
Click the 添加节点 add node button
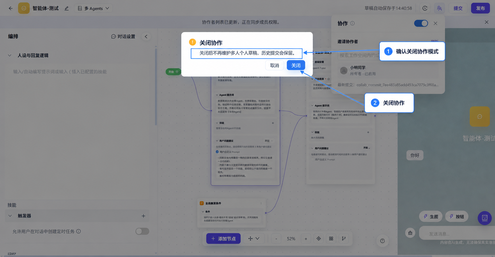[x=223, y=239]
